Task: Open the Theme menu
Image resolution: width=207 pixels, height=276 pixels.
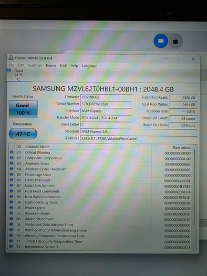Action: click(50, 66)
